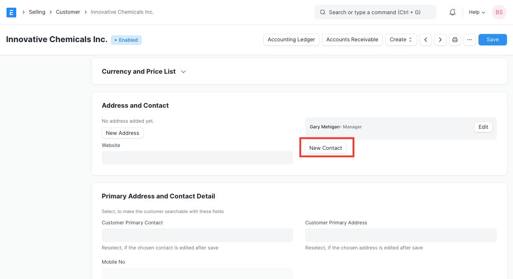Open the Create dropdown menu
This screenshot has width=513, height=279.
pos(401,40)
